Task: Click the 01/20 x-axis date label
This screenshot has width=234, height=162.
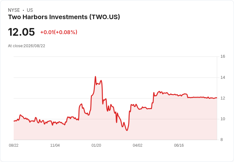Action: [96, 145]
